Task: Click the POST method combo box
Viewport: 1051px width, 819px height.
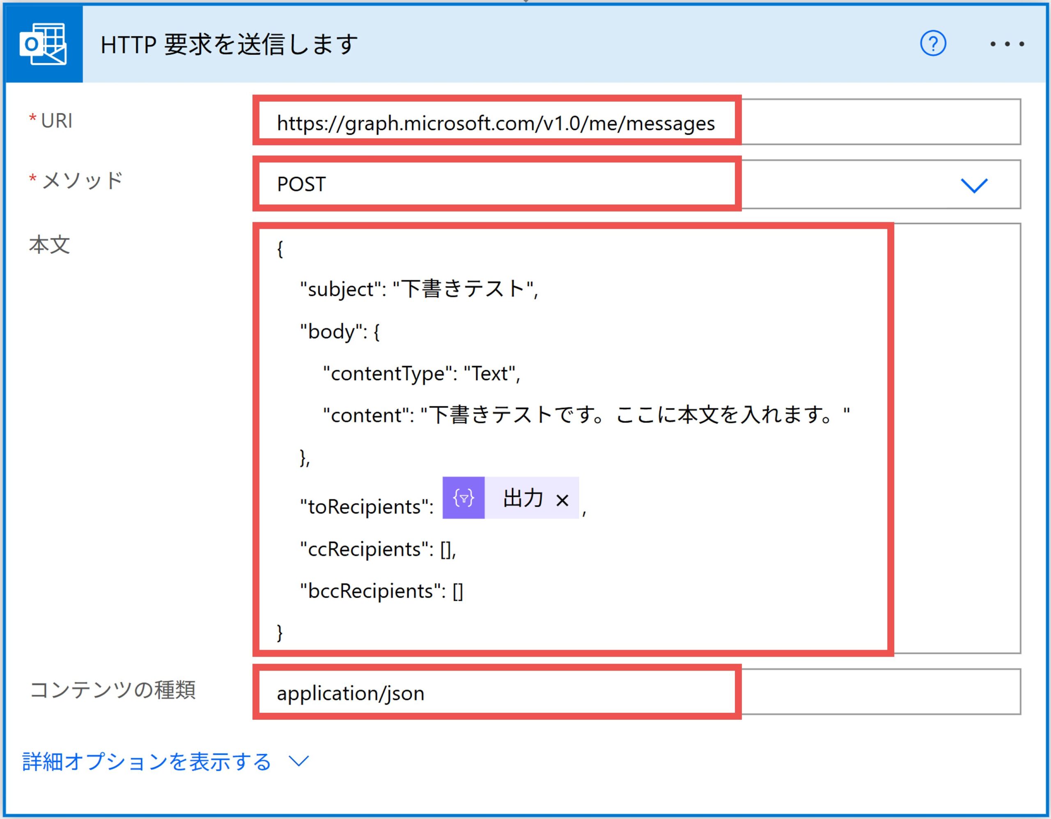Action: pos(496,184)
